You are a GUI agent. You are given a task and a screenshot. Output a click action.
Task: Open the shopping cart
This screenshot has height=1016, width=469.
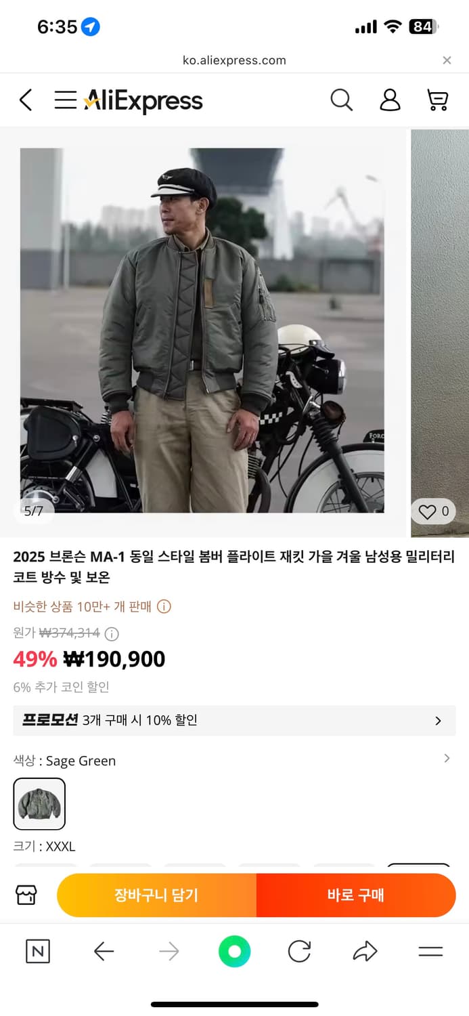tap(437, 100)
